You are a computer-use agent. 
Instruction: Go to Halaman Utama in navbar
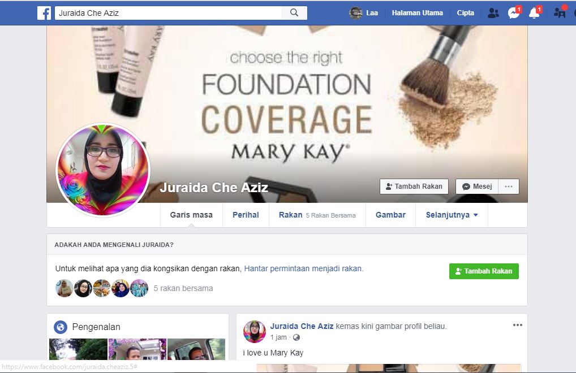point(418,13)
